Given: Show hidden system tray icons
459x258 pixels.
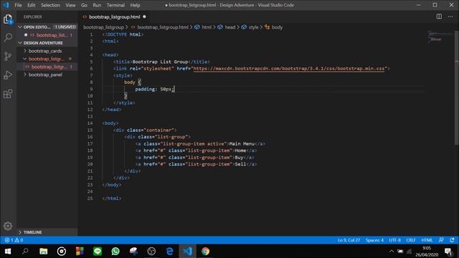Looking at the screenshot, I should (392, 252).
